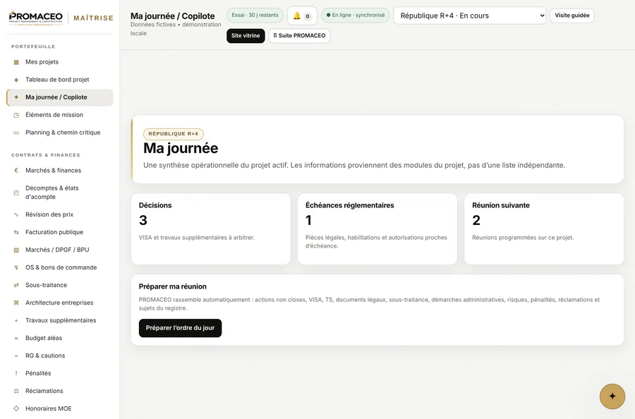Open the Sous-traitance module
635x419 pixels.
(x=60, y=285)
